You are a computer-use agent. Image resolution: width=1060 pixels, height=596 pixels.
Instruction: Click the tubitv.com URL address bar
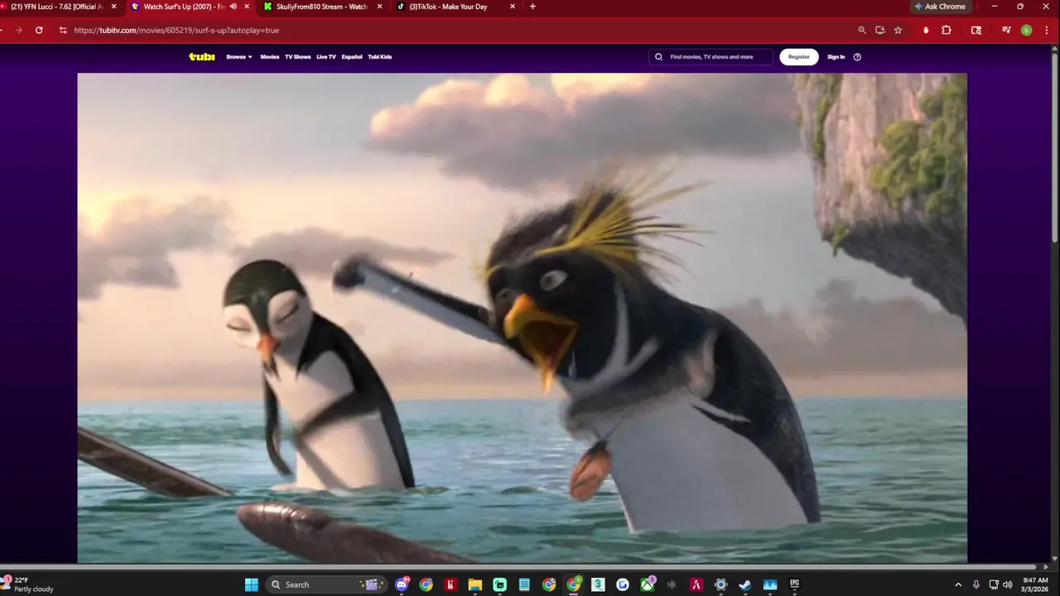click(176, 30)
